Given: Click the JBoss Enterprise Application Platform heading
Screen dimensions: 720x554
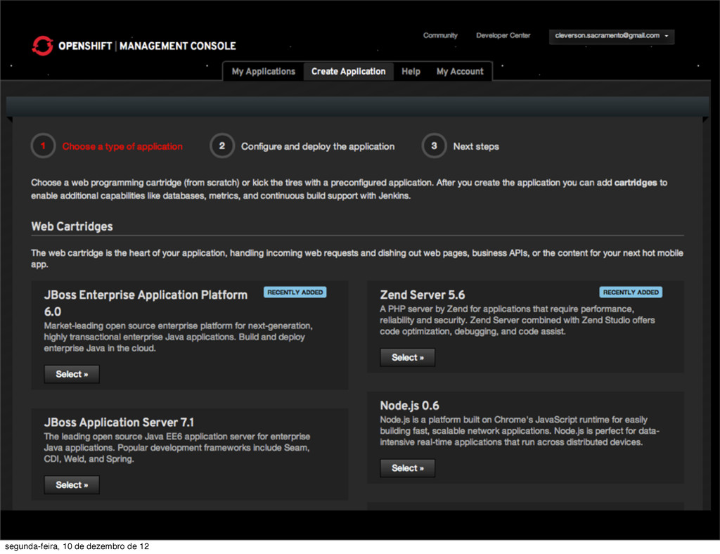Looking at the screenshot, I should click(x=146, y=303).
